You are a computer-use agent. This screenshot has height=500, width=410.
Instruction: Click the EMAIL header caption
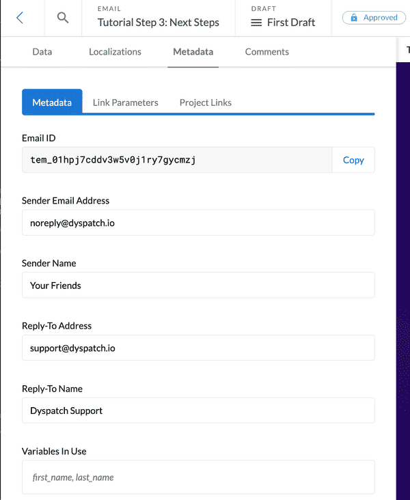click(109, 9)
